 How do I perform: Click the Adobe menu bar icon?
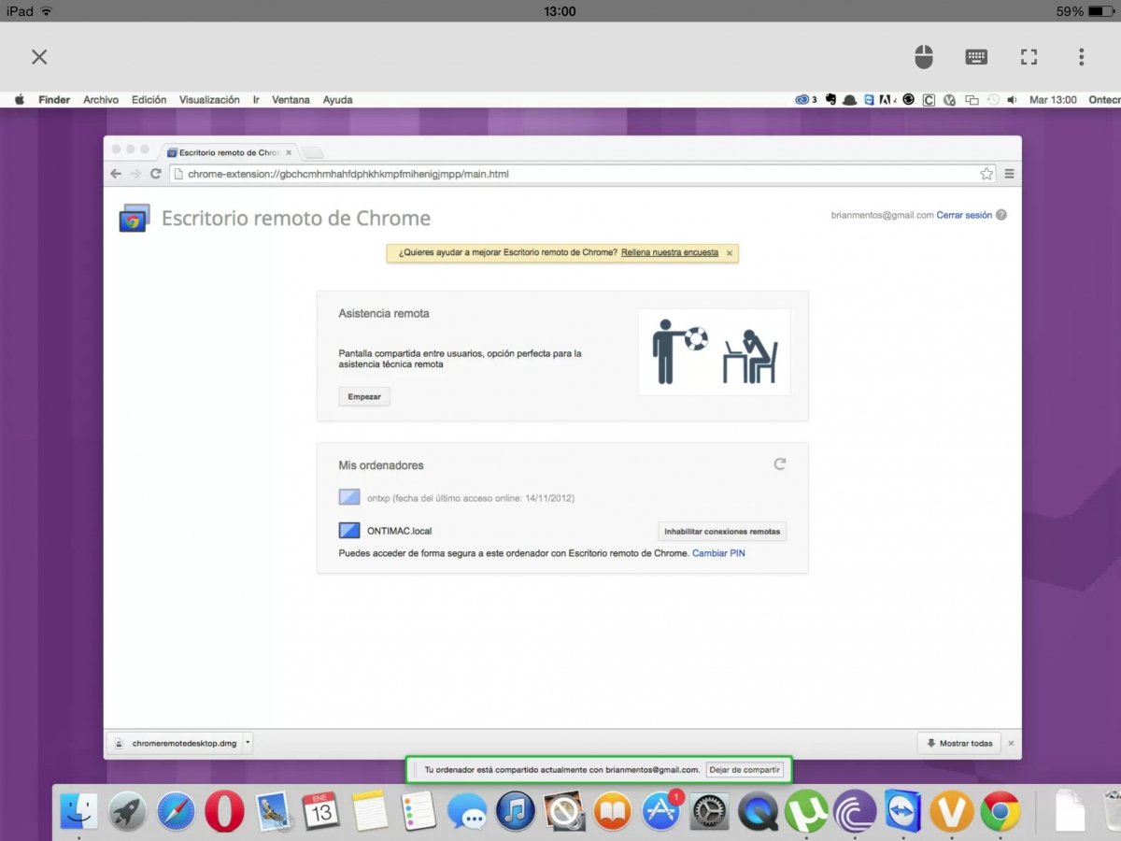click(887, 100)
